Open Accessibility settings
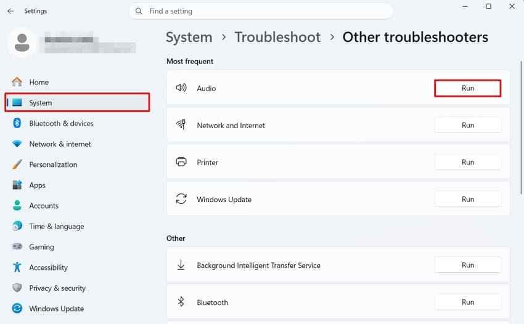Screen dimensions: 524x324 [77, 267]
